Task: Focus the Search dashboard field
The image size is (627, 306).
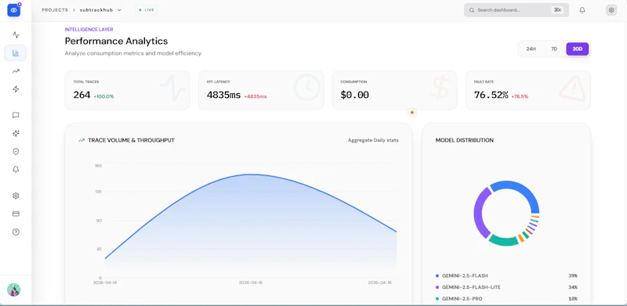Action: (516, 10)
